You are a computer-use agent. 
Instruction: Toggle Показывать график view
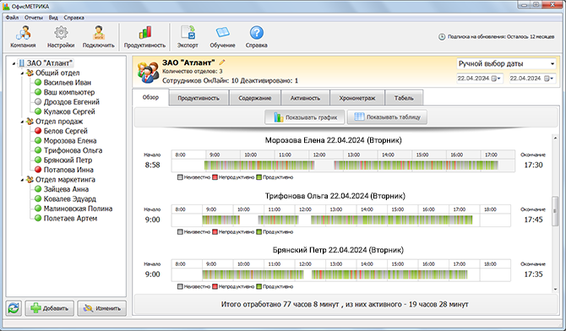(305, 117)
